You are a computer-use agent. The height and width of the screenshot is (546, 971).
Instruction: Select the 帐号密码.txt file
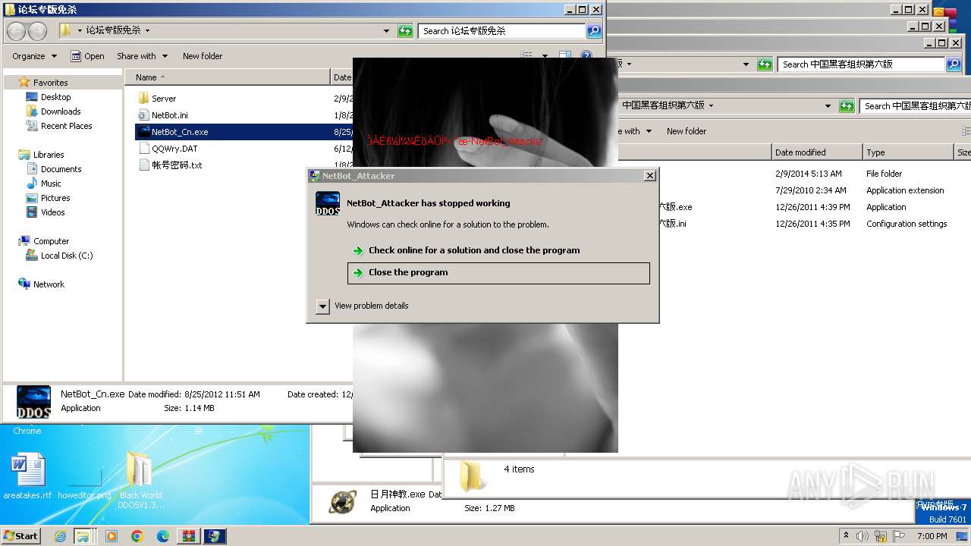[176, 165]
